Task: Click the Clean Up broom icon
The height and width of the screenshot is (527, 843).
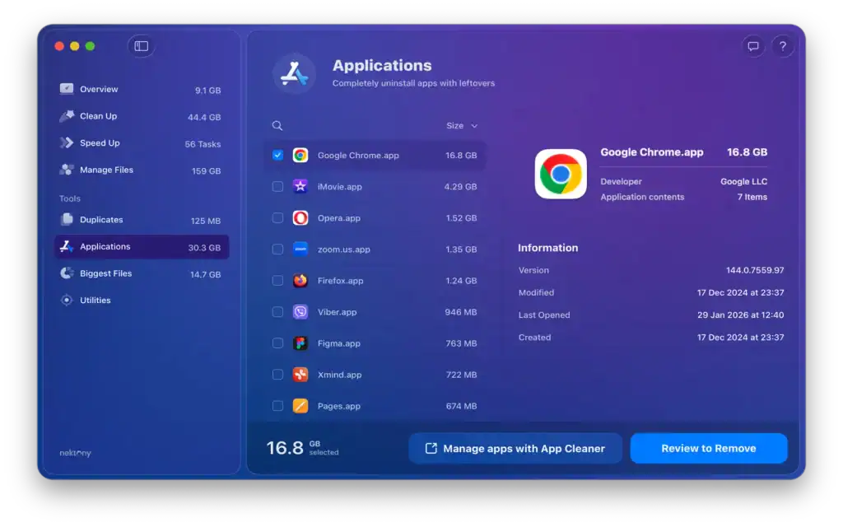Action: click(67, 115)
